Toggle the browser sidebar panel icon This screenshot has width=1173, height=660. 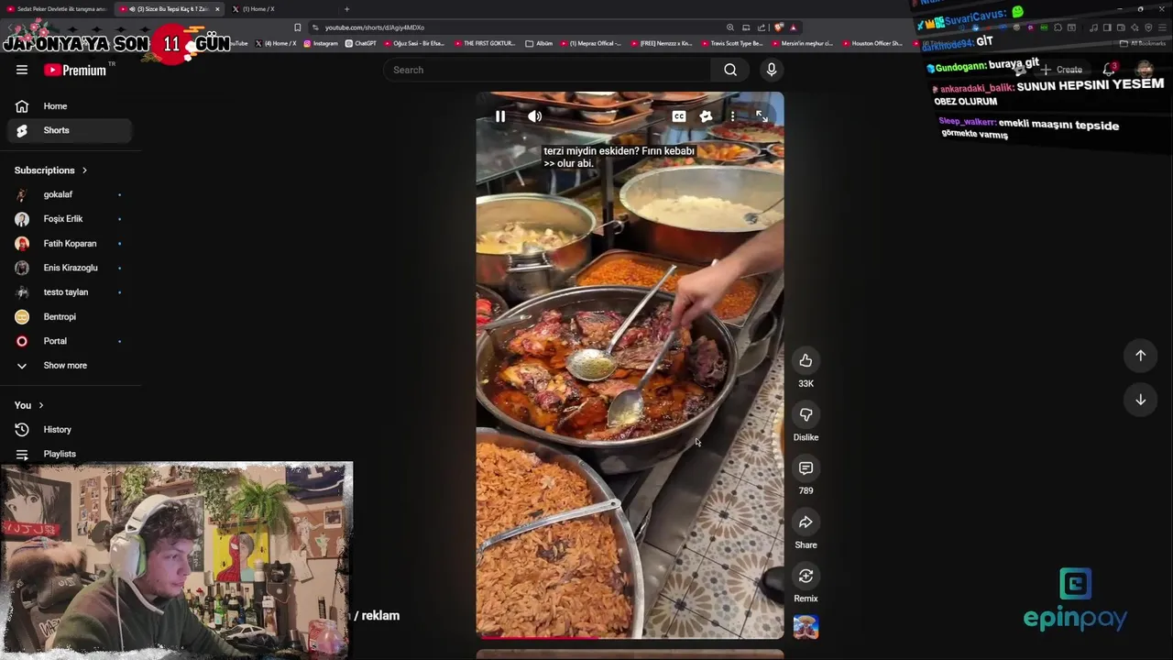[x=1107, y=27]
